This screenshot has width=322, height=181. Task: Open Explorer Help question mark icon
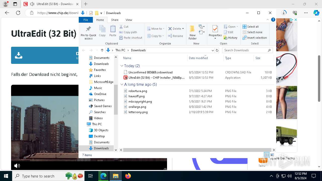tap(273, 20)
